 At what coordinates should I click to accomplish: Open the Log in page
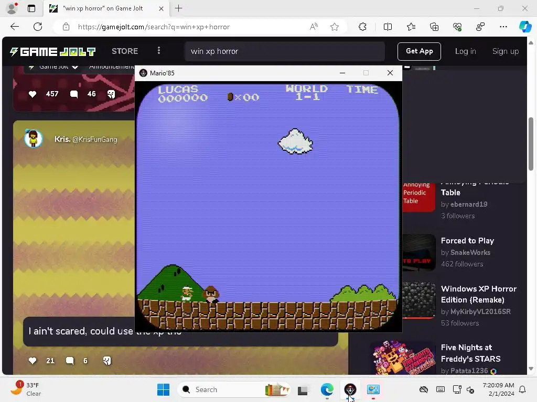point(465,51)
